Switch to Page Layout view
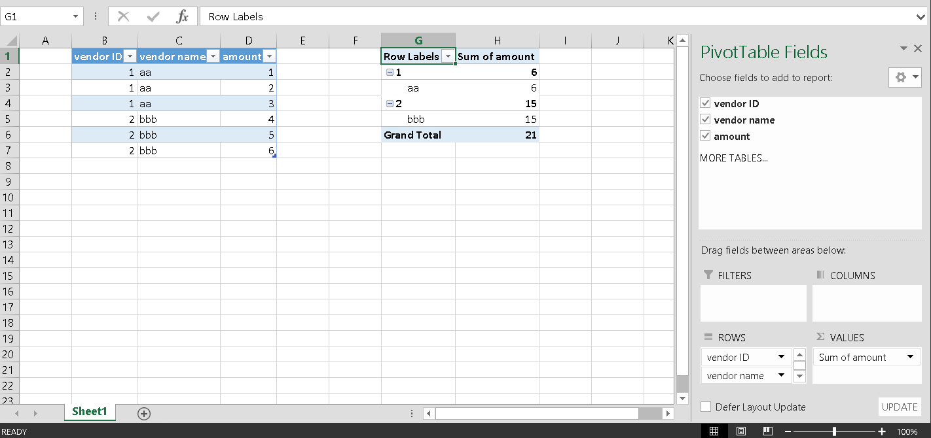The height and width of the screenshot is (438, 931). point(740,431)
